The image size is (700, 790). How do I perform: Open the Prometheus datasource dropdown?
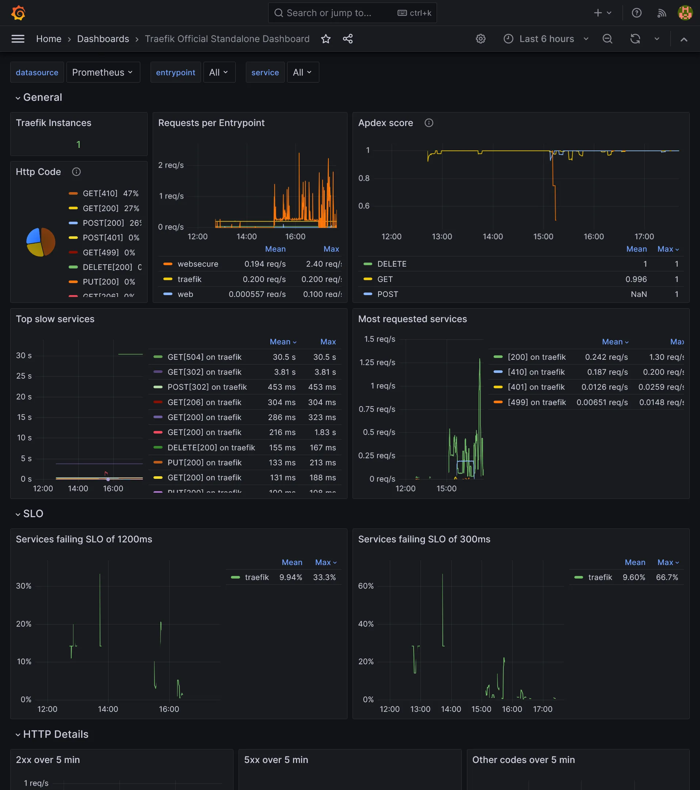[x=103, y=72]
